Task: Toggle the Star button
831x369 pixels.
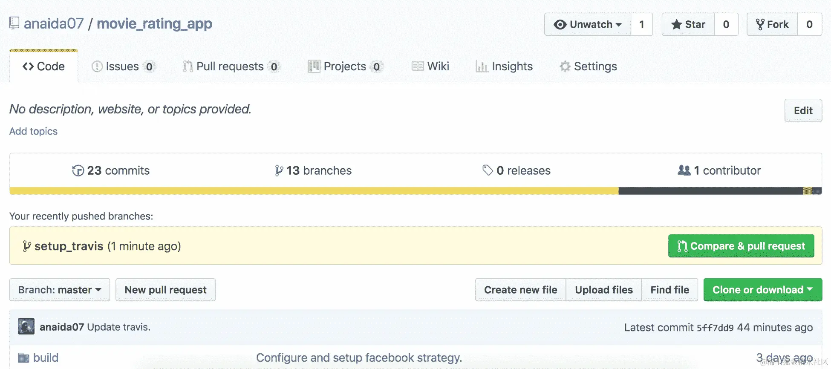Action: [x=688, y=25]
